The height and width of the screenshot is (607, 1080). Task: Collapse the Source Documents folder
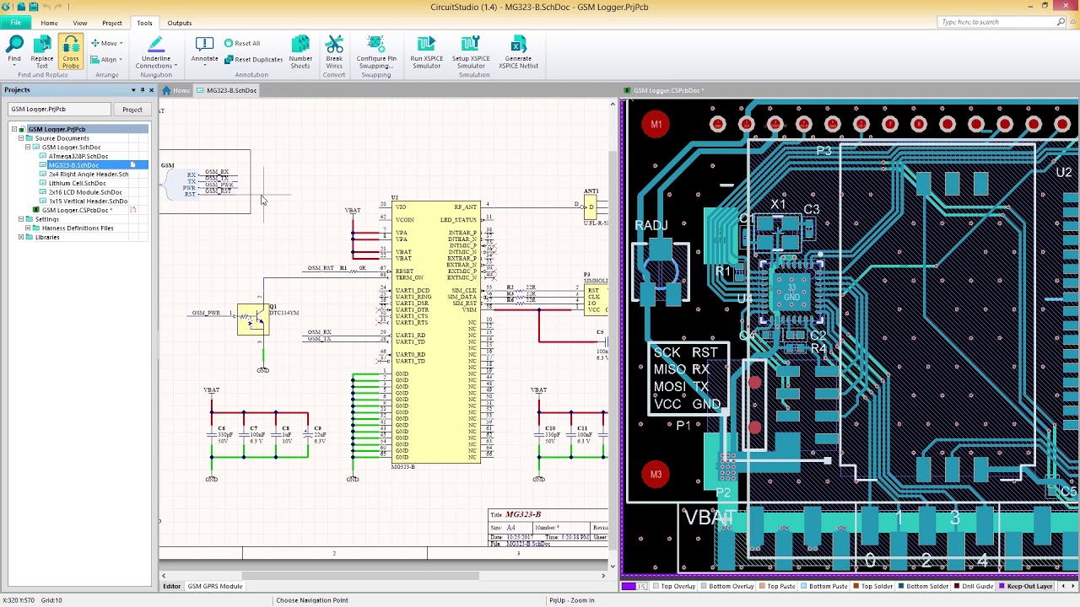21,138
